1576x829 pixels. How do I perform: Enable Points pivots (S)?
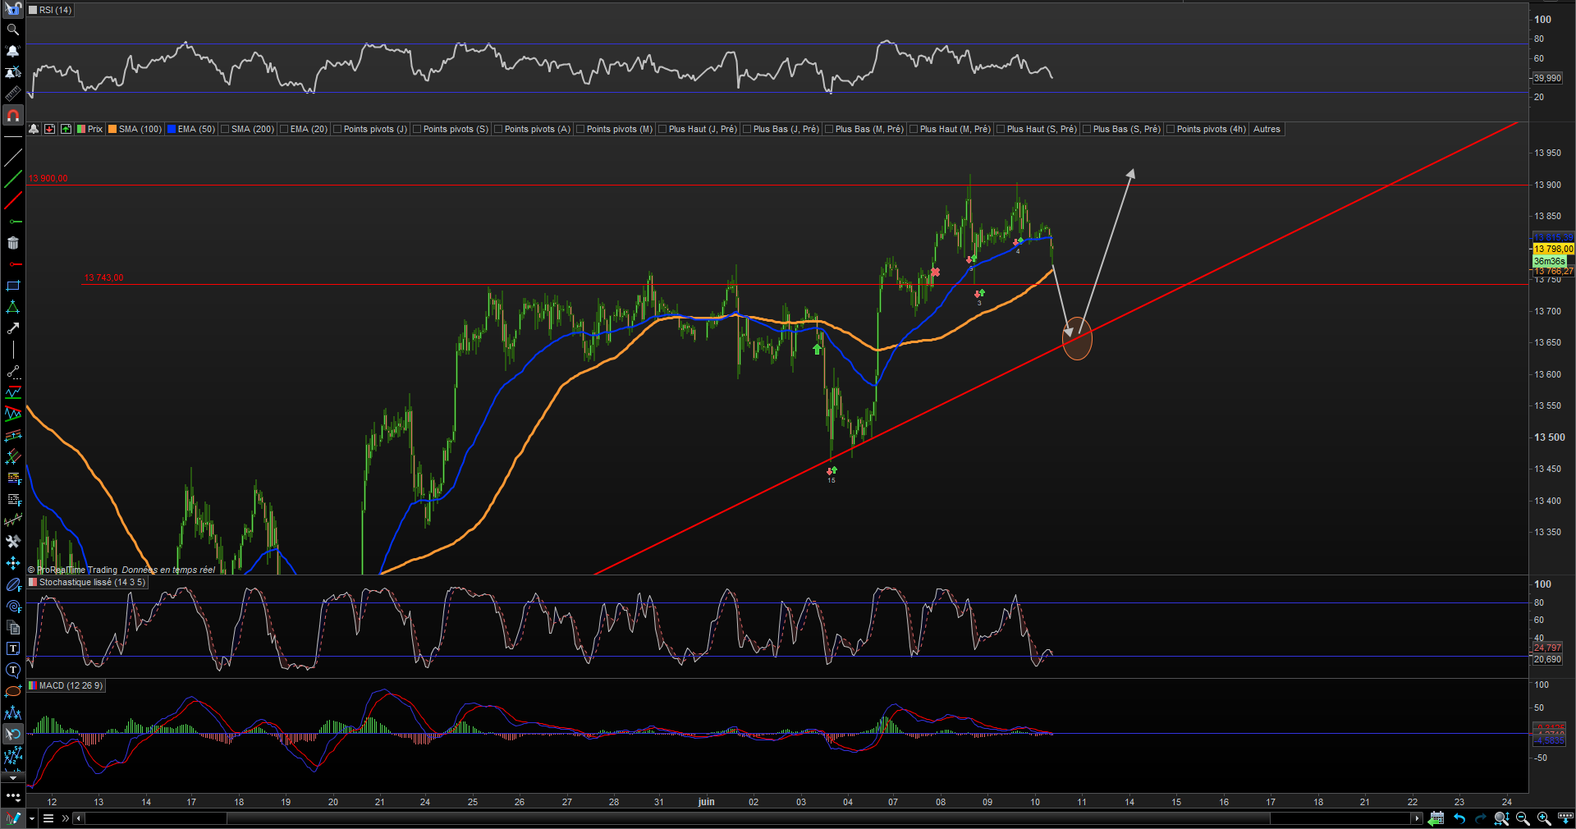tap(417, 129)
